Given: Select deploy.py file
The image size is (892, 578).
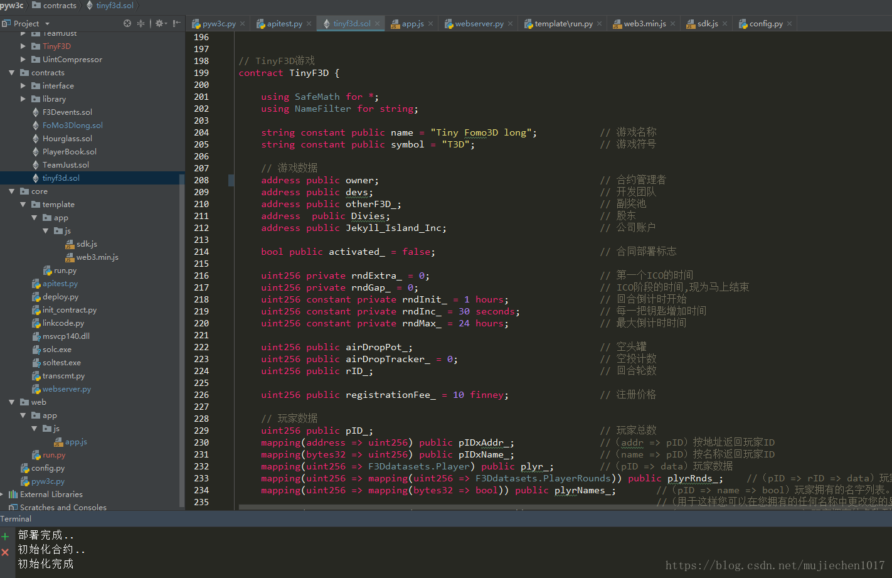Looking at the screenshot, I should coord(61,297).
